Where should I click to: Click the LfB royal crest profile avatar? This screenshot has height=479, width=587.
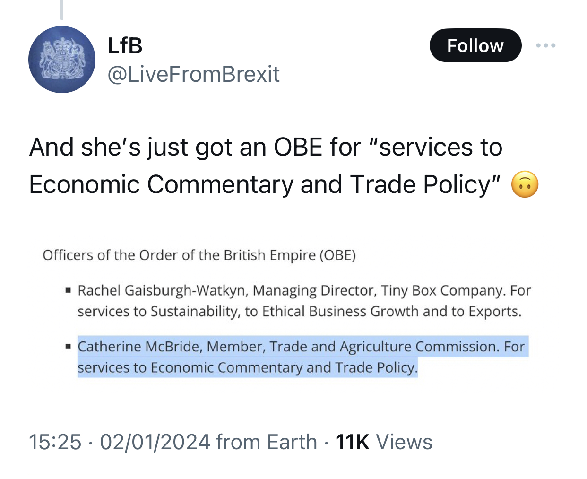[62, 60]
